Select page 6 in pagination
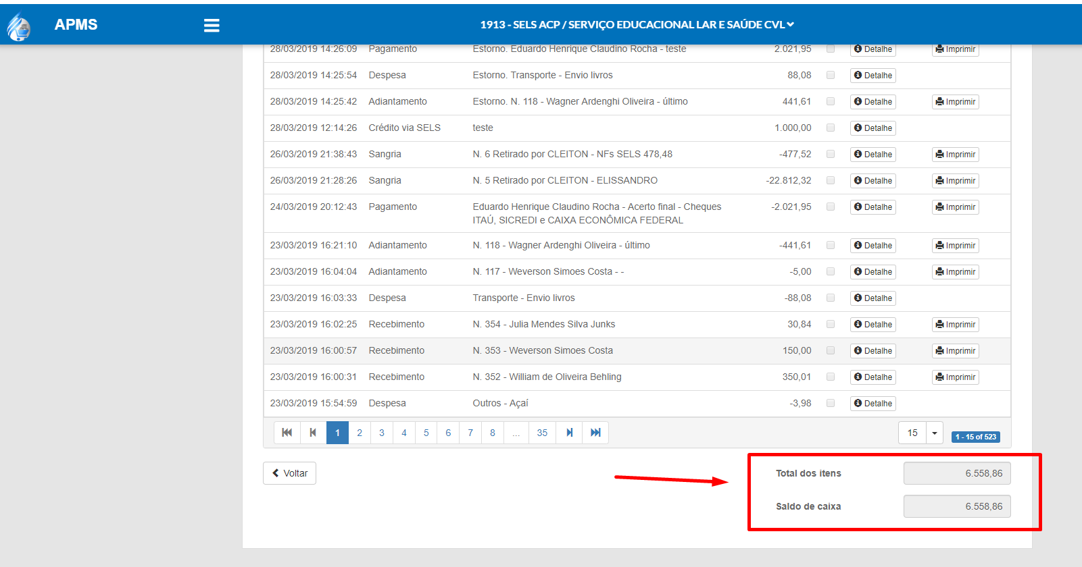This screenshot has height=567, width=1082. click(x=448, y=433)
